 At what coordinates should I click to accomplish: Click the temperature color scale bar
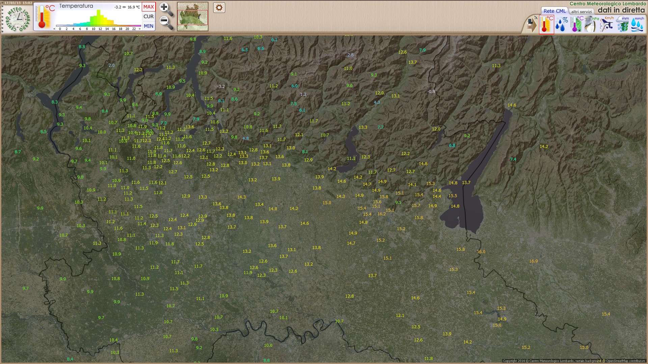(x=98, y=26)
